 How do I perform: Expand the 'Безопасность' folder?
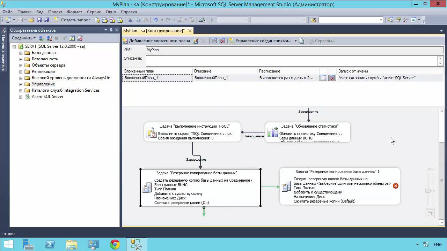point(21,59)
